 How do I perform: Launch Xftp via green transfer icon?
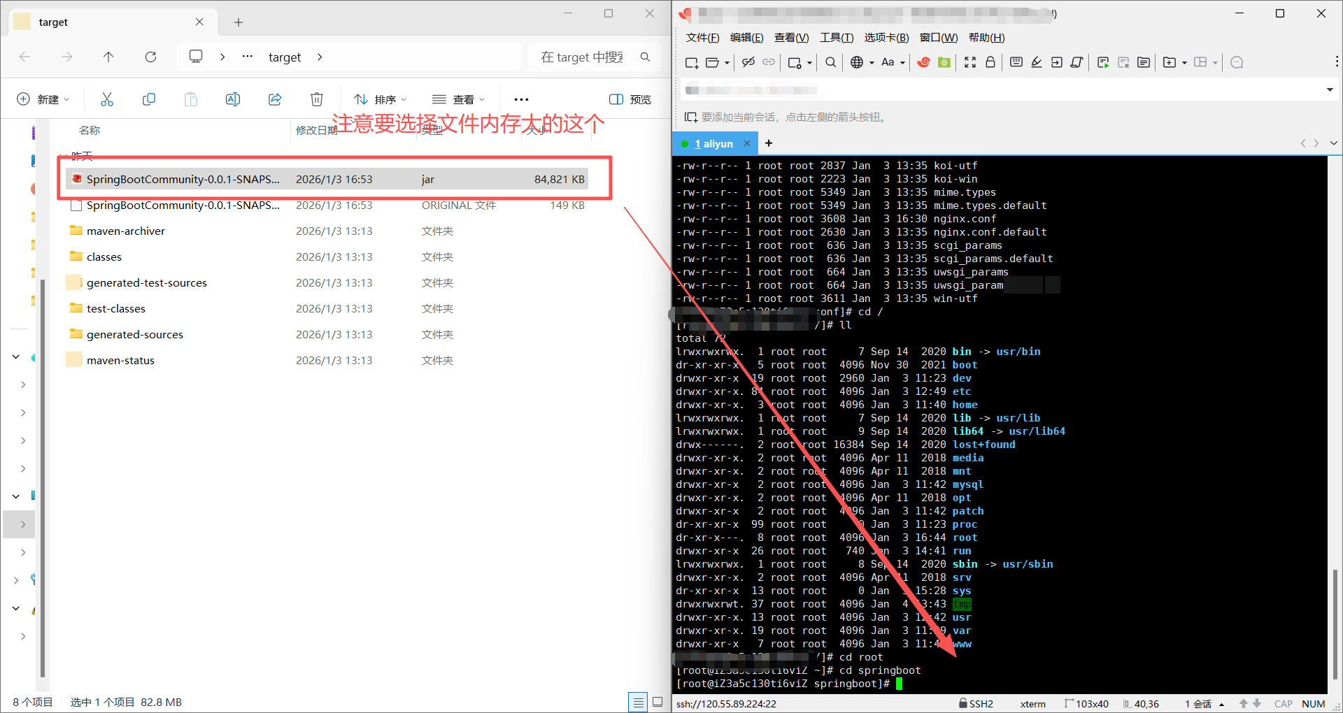click(x=944, y=62)
